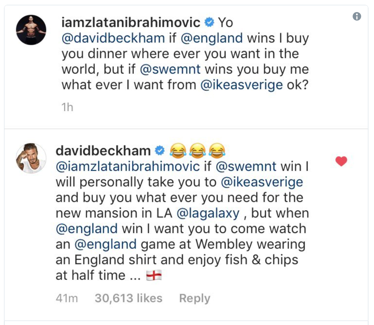This screenshot has height=325, width=374.
Task: View the 30,613 likes list
Action: [128, 298]
